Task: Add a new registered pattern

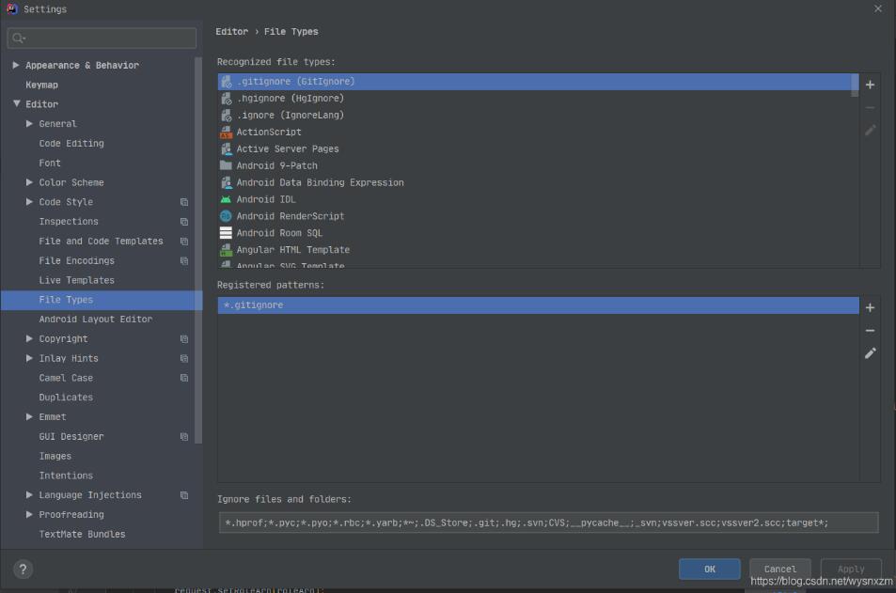Action: click(870, 308)
